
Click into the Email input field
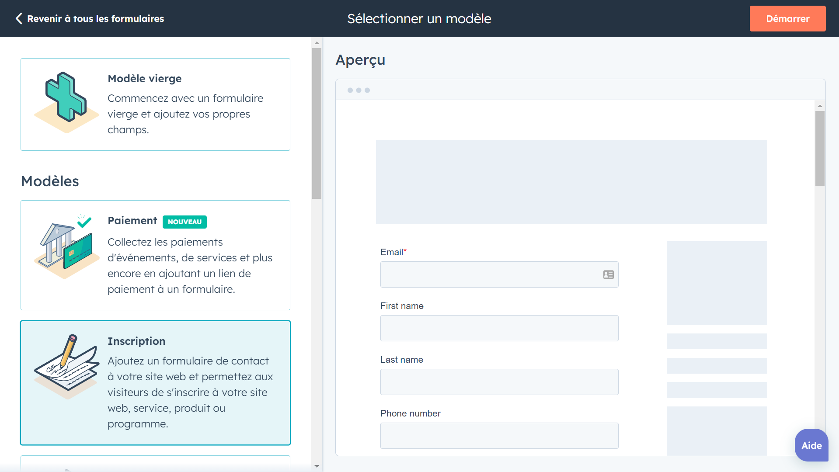[490, 274]
